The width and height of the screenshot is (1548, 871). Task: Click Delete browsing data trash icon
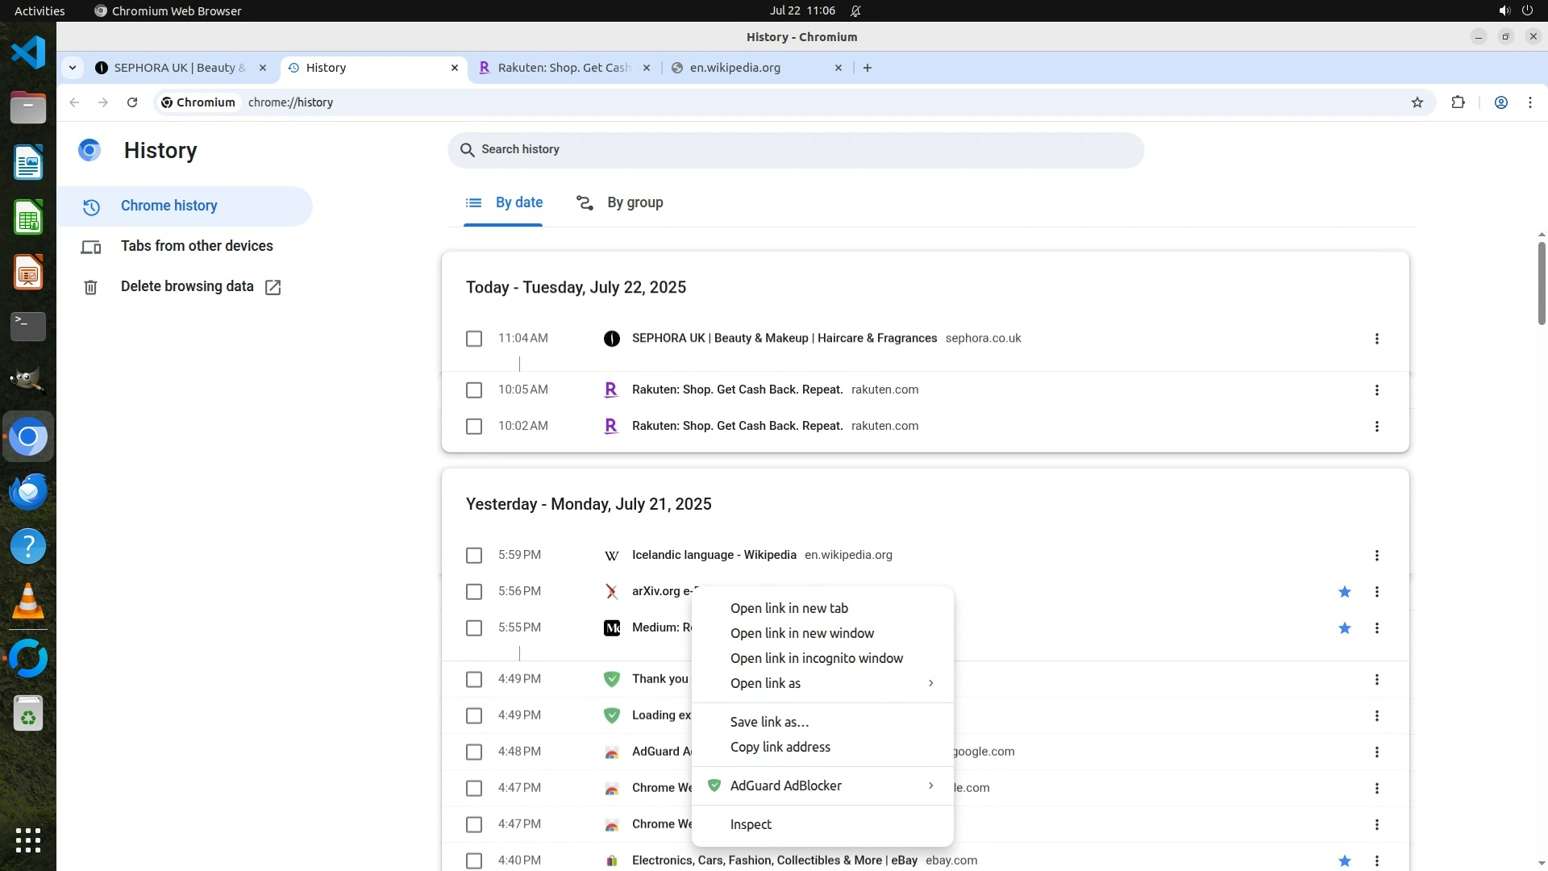(x=90, y=287)
